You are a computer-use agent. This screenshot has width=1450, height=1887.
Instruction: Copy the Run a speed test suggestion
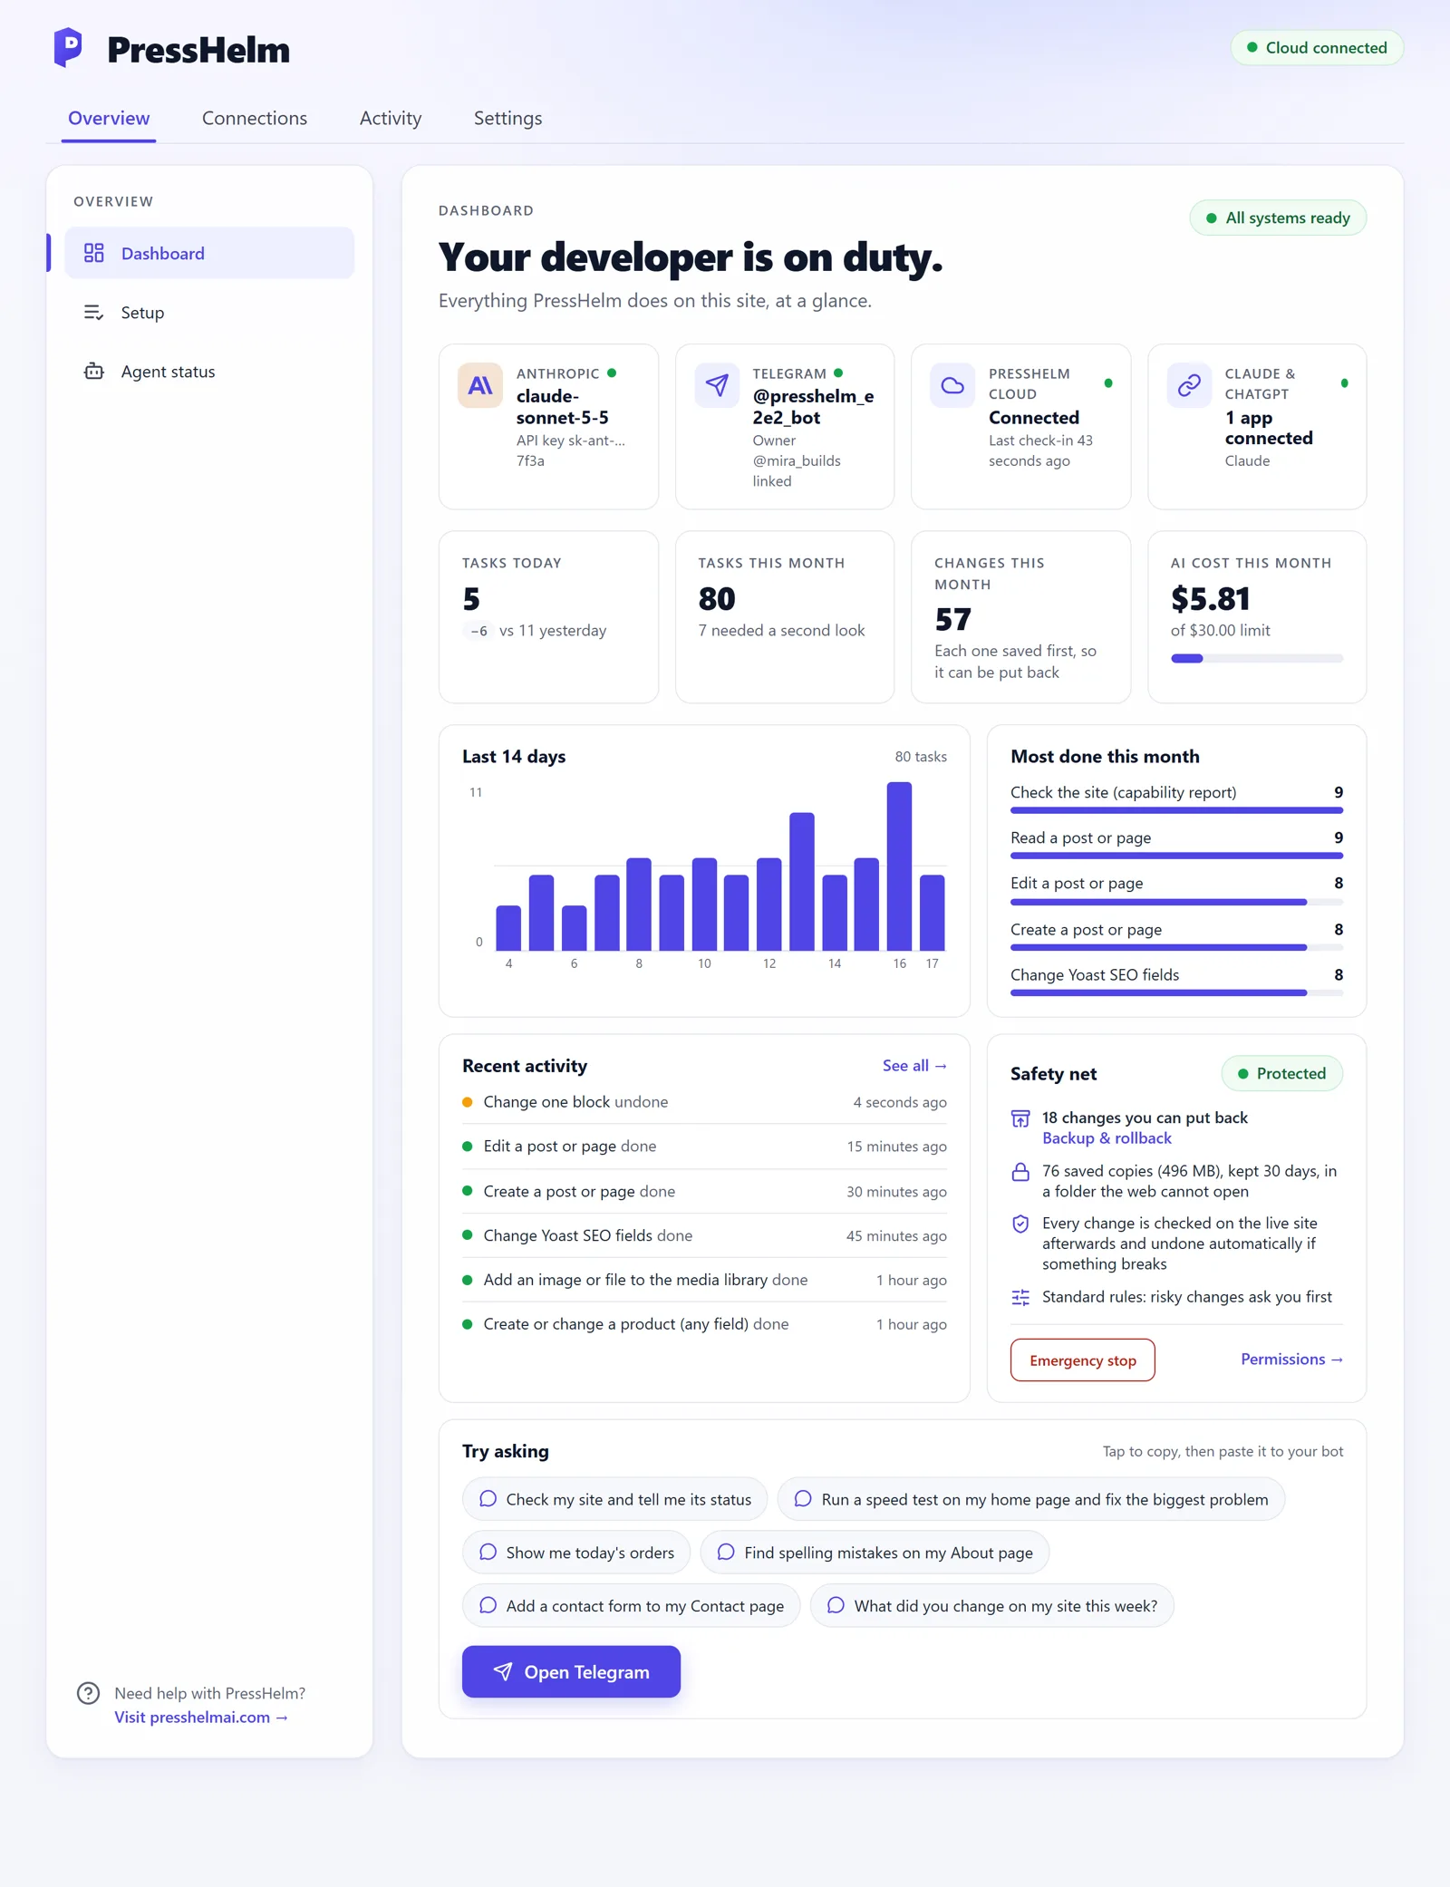pyautogui.click(x=1031, y=1499)
